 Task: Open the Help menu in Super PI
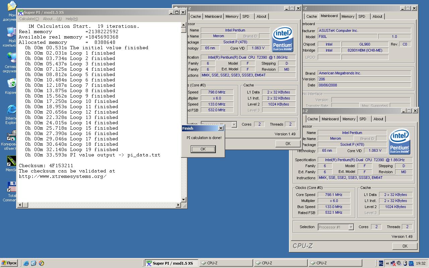click(72, 19)
